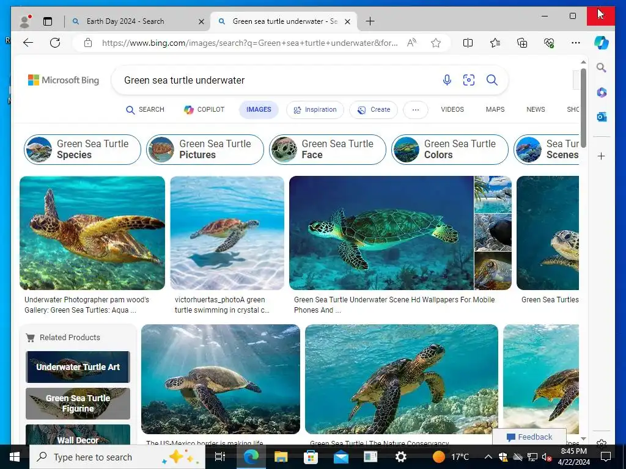The width and height of the screenshot is (626, 469).
Task: Open the Read aloud icon in the address bar
Action: coord(411,43)
